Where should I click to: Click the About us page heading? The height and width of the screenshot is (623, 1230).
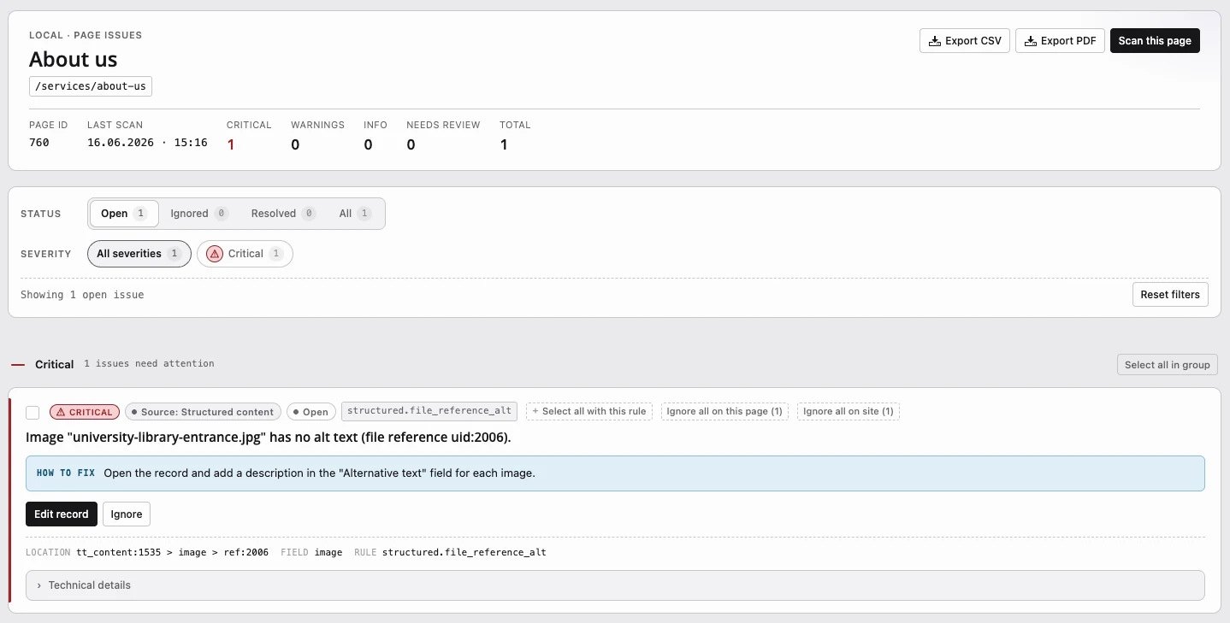[x=74, y=59]
